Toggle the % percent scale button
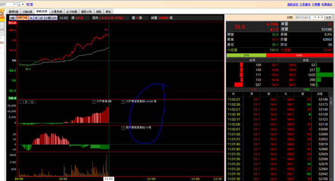The width and height of the screenshot is (335, 181). pyautogui.click(x=31, y=18)
